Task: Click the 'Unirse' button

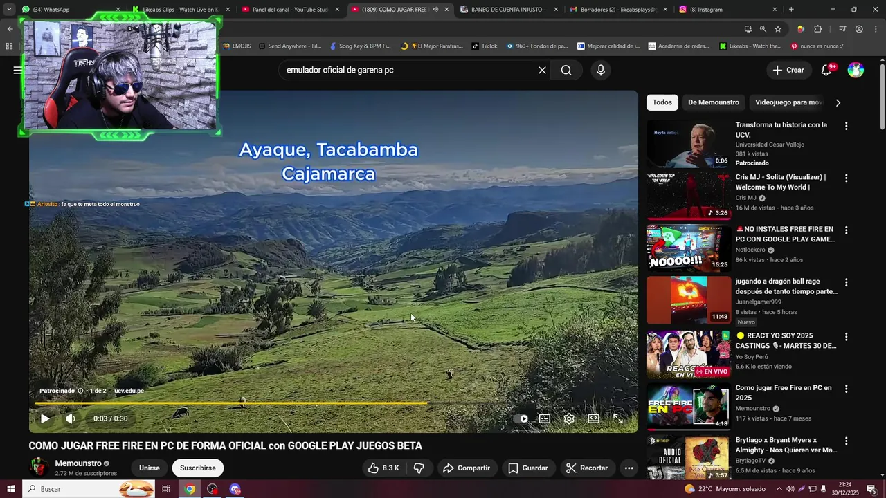Action: 149,468
